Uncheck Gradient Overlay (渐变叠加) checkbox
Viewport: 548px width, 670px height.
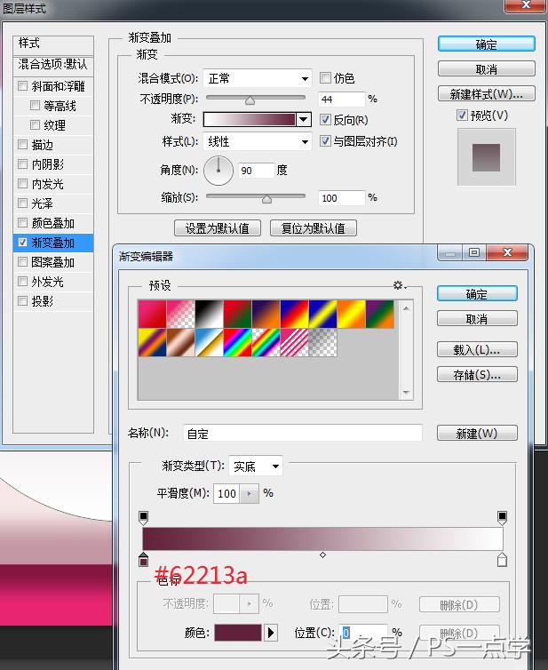click(x=22, y=243)
